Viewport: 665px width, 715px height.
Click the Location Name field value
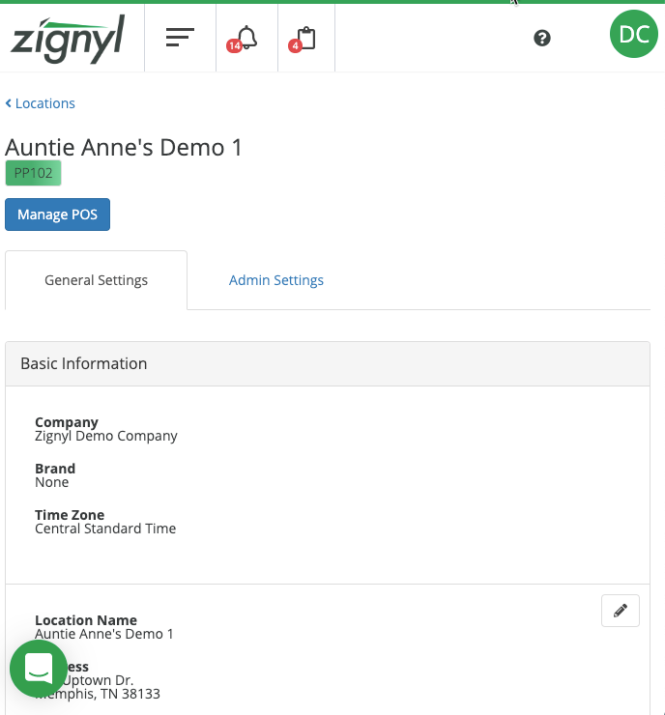click(x=104, y=634)
